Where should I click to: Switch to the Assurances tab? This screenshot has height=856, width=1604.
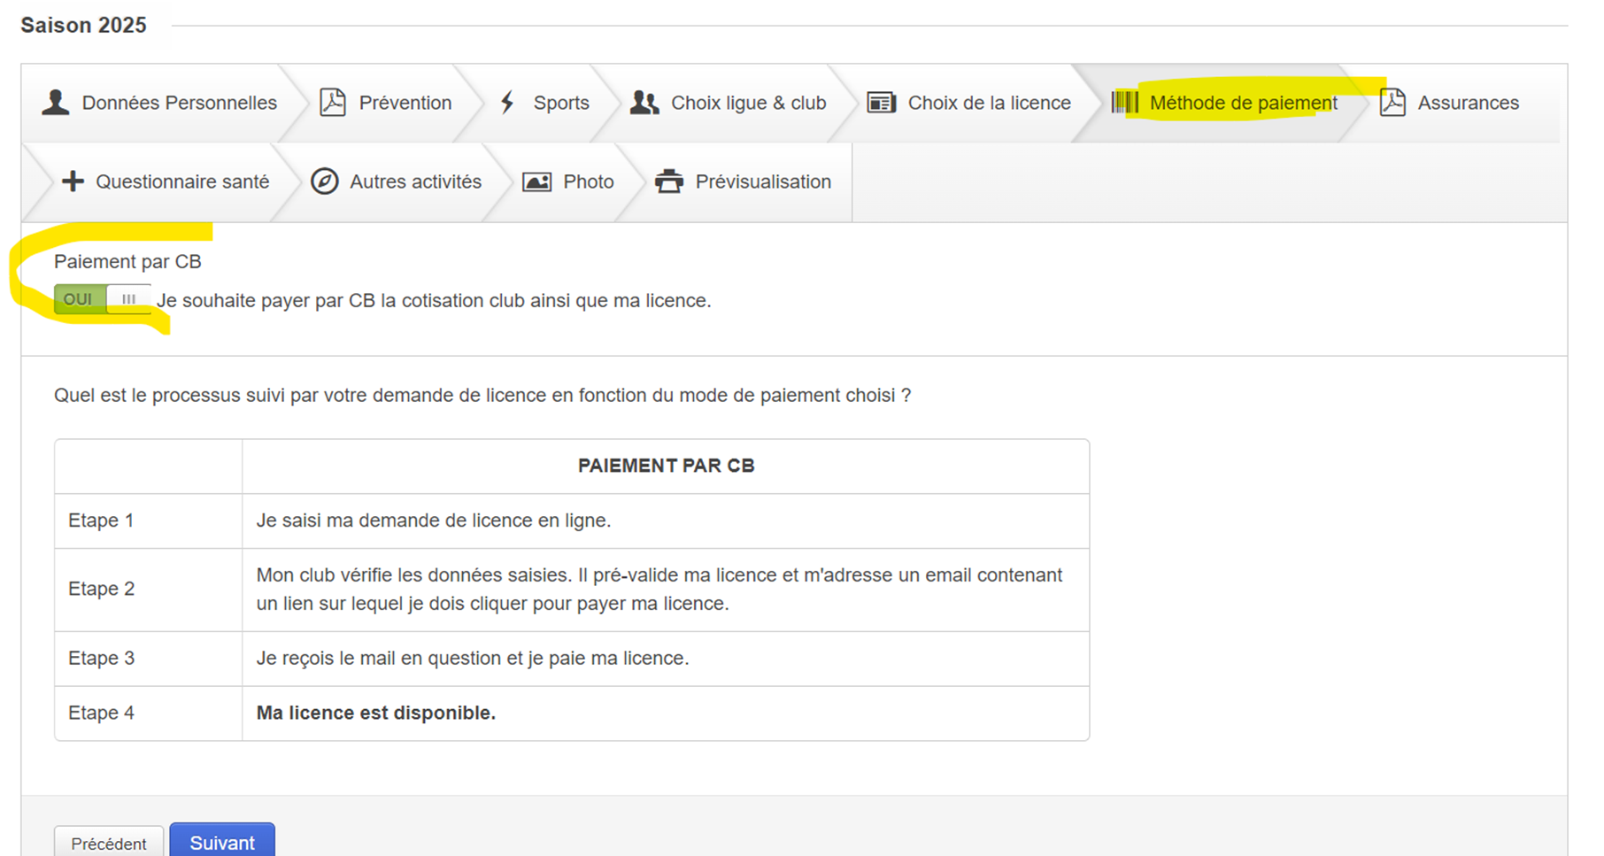(x=1468, y=103)
